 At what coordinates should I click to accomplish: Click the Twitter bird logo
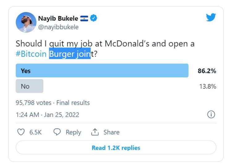(x=211, y=17)
